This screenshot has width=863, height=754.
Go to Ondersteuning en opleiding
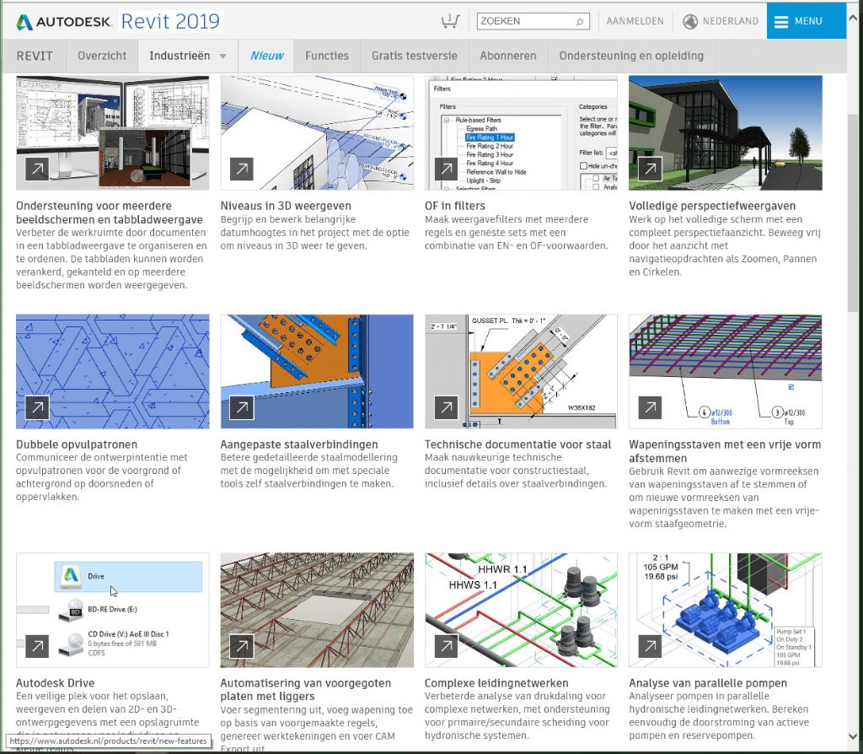[630, 56]
